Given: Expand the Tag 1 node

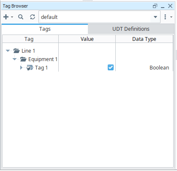Looking at the screenshot, I should pyautogui.click(x=21, y=68).
